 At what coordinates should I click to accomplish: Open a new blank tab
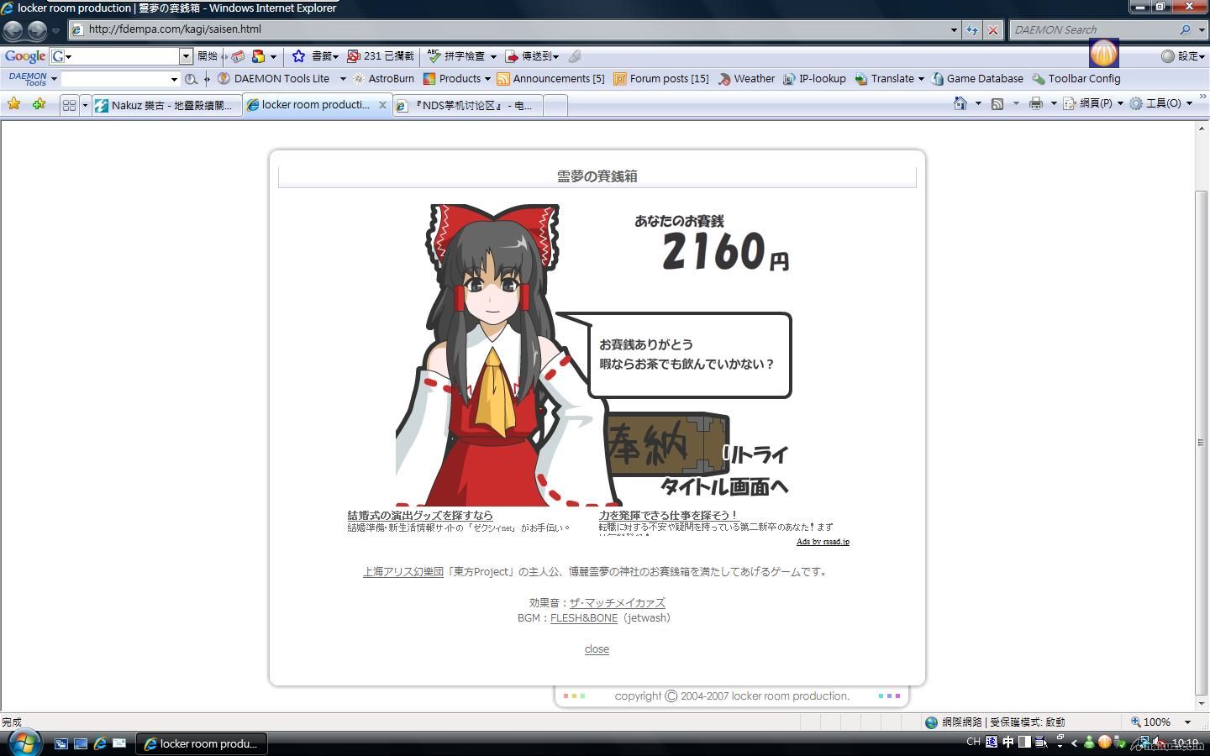555,105
